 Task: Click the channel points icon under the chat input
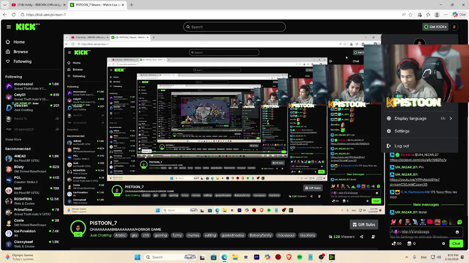[396, 244]
